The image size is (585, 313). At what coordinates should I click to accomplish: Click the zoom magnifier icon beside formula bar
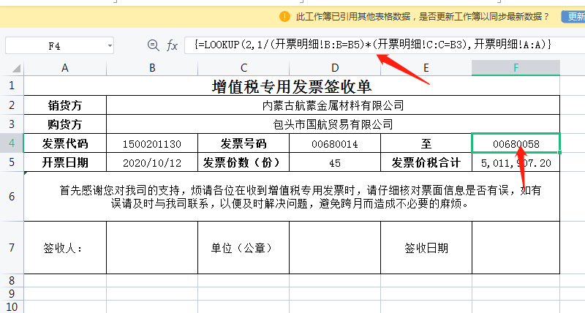[x=153, y=45]
